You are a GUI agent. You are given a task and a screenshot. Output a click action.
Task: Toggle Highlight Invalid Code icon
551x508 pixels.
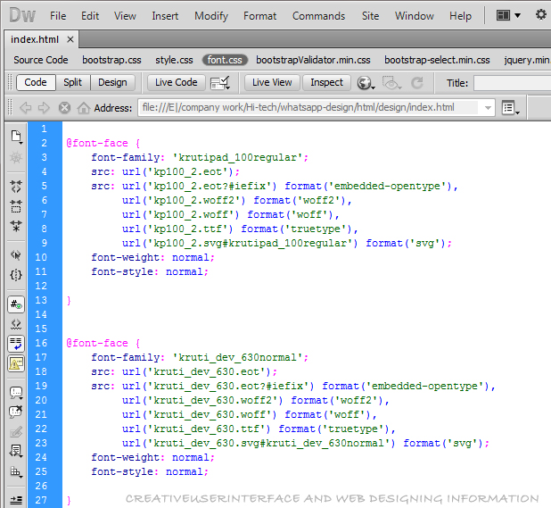16,324
